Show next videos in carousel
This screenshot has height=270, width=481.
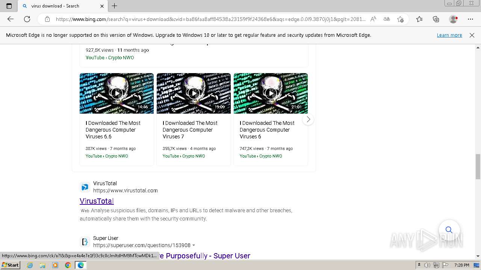point(308,119)
